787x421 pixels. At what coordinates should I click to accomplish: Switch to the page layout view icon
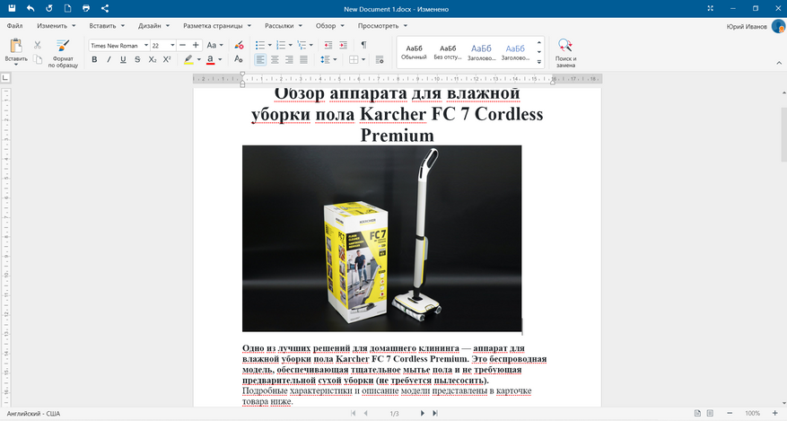click(697, 414)
